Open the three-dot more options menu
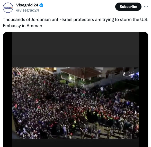 146,7
